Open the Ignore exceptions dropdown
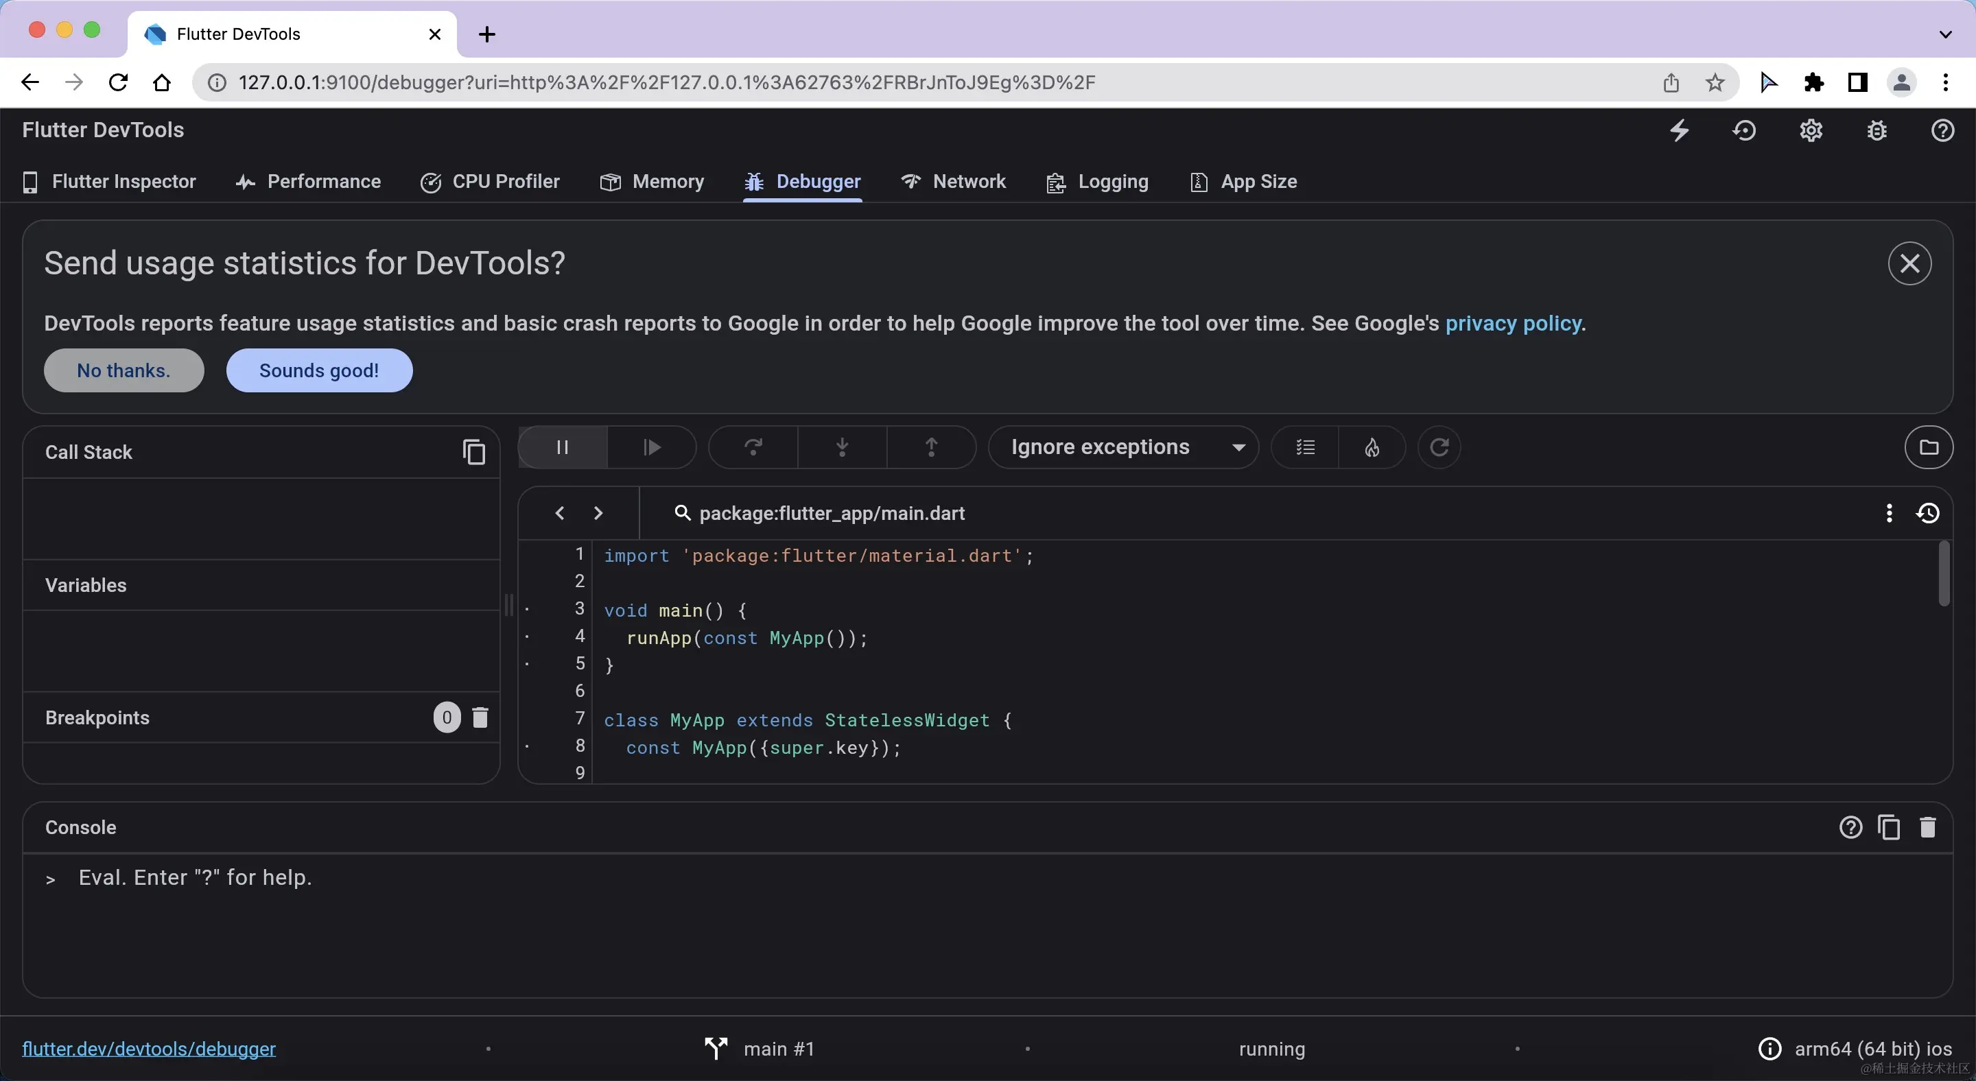1976x1081 pixels. click(x=1124, y=447)
